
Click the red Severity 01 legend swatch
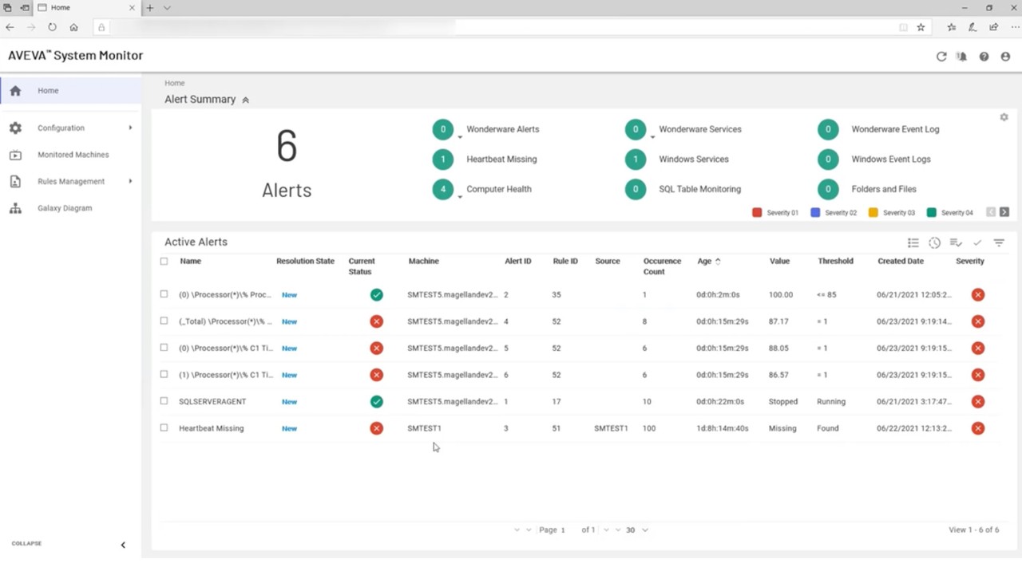click(x=757, y=213)
